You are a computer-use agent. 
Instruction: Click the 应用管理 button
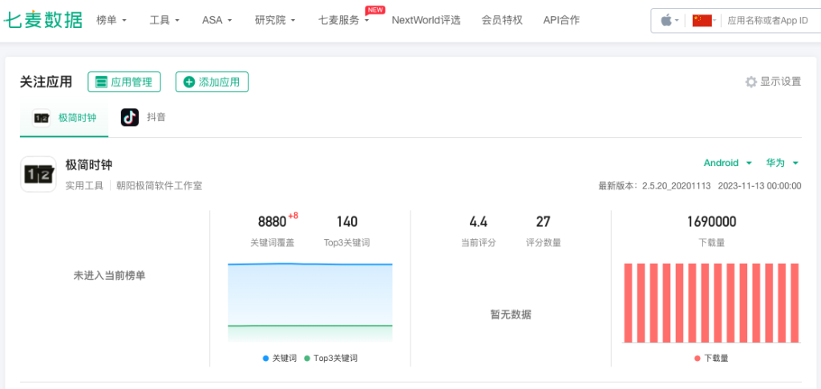point(124,82)
